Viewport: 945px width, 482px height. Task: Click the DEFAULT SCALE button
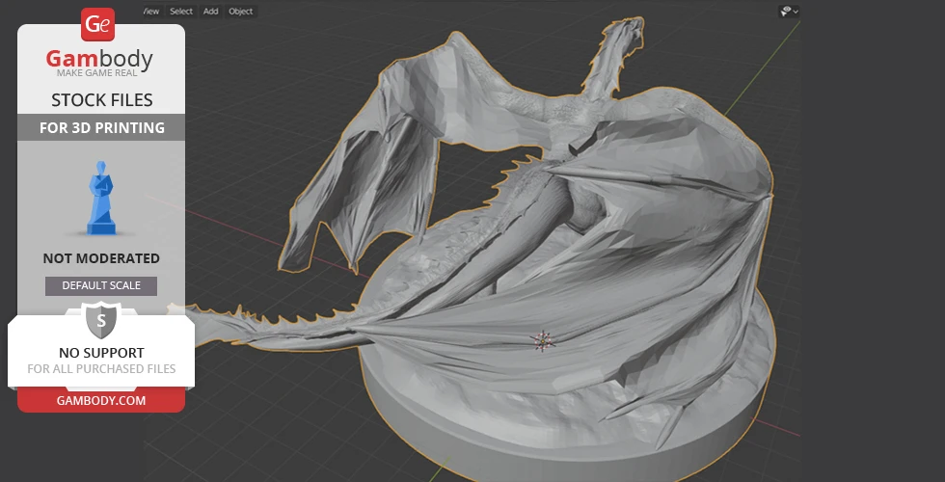pyautogui.click(x=101, y=285)
